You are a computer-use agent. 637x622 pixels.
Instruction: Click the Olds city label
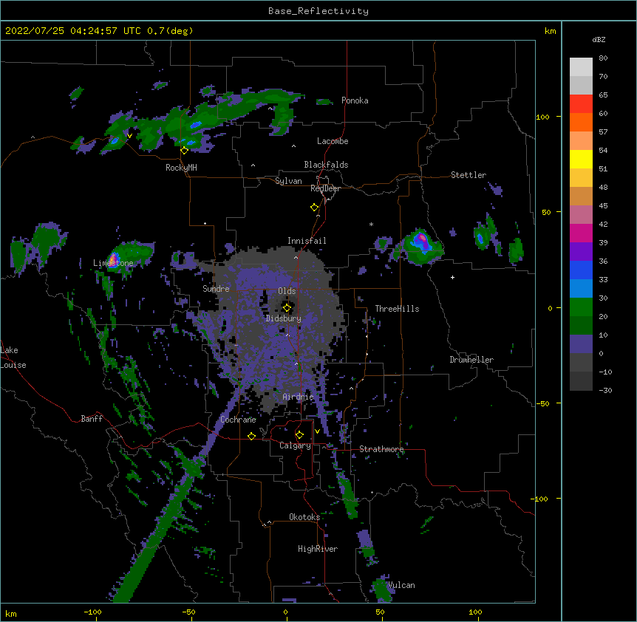pyautogui.click(x=287, y=291)
